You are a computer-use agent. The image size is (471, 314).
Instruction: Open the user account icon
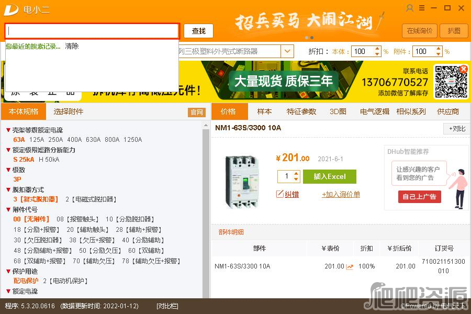(409, 8)
